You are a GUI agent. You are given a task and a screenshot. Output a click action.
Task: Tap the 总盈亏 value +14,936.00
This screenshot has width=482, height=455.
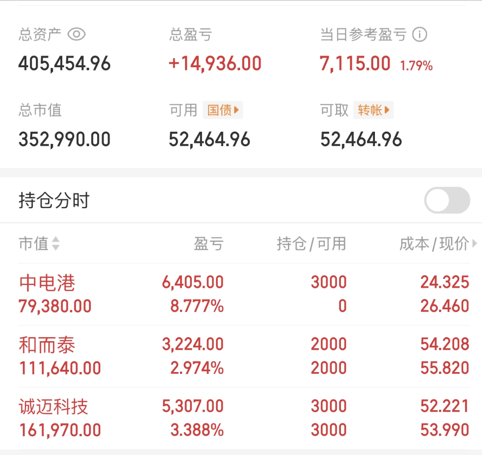pos(215,64)
